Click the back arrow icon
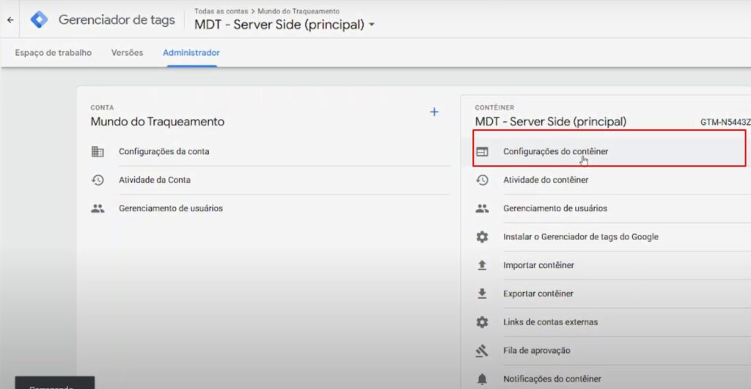 pyautogui.click(x=10, y=20)
